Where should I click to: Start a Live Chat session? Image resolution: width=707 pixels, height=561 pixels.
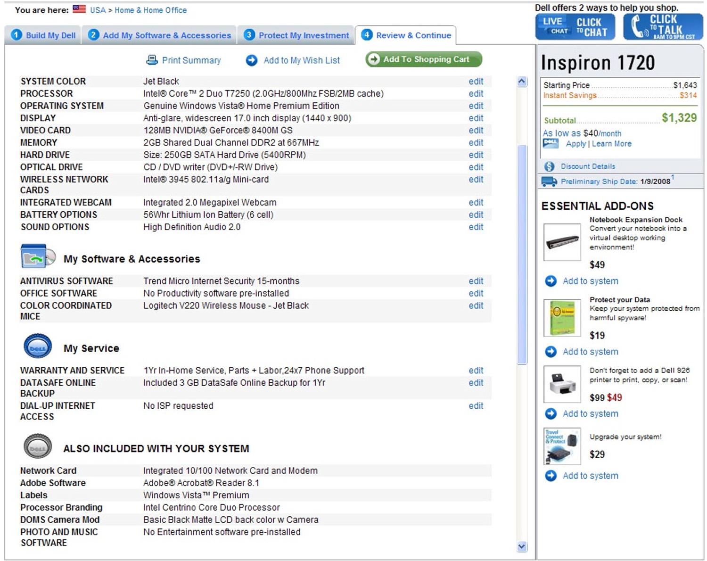pos(575,27)
